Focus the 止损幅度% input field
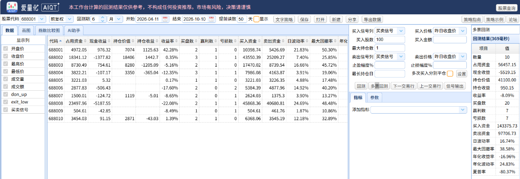Viewport: 520px width, 179px height. (450, 65)
